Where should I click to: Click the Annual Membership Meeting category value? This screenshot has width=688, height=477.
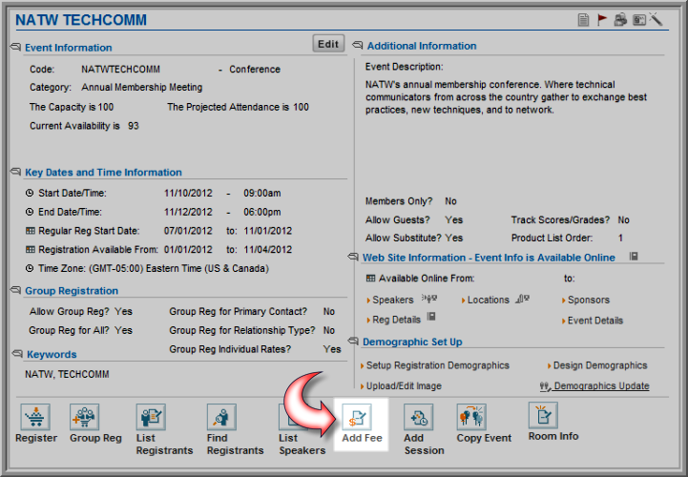tap(142, 88)
